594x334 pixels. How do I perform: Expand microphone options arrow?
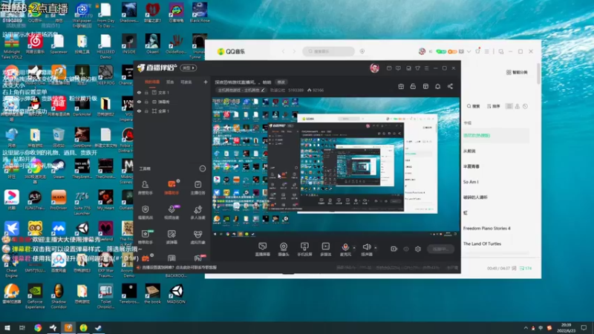(354, 248)
